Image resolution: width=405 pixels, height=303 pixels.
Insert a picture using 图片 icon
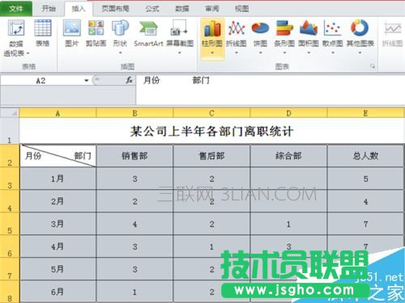72,33
